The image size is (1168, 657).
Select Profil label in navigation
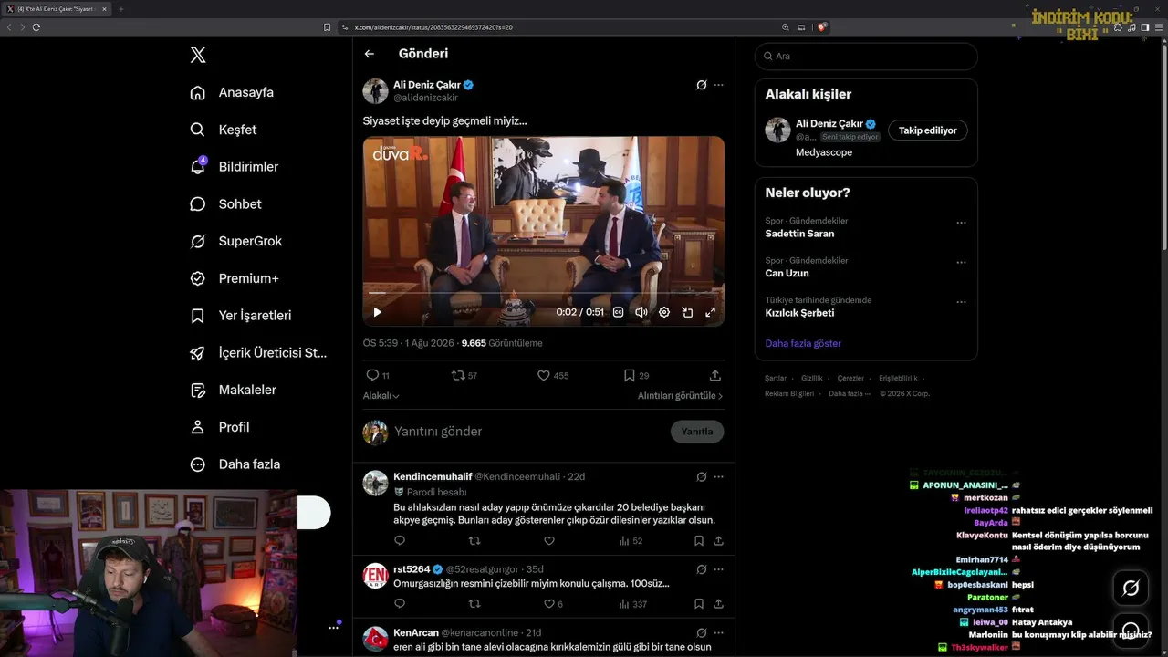coord(235,427)
